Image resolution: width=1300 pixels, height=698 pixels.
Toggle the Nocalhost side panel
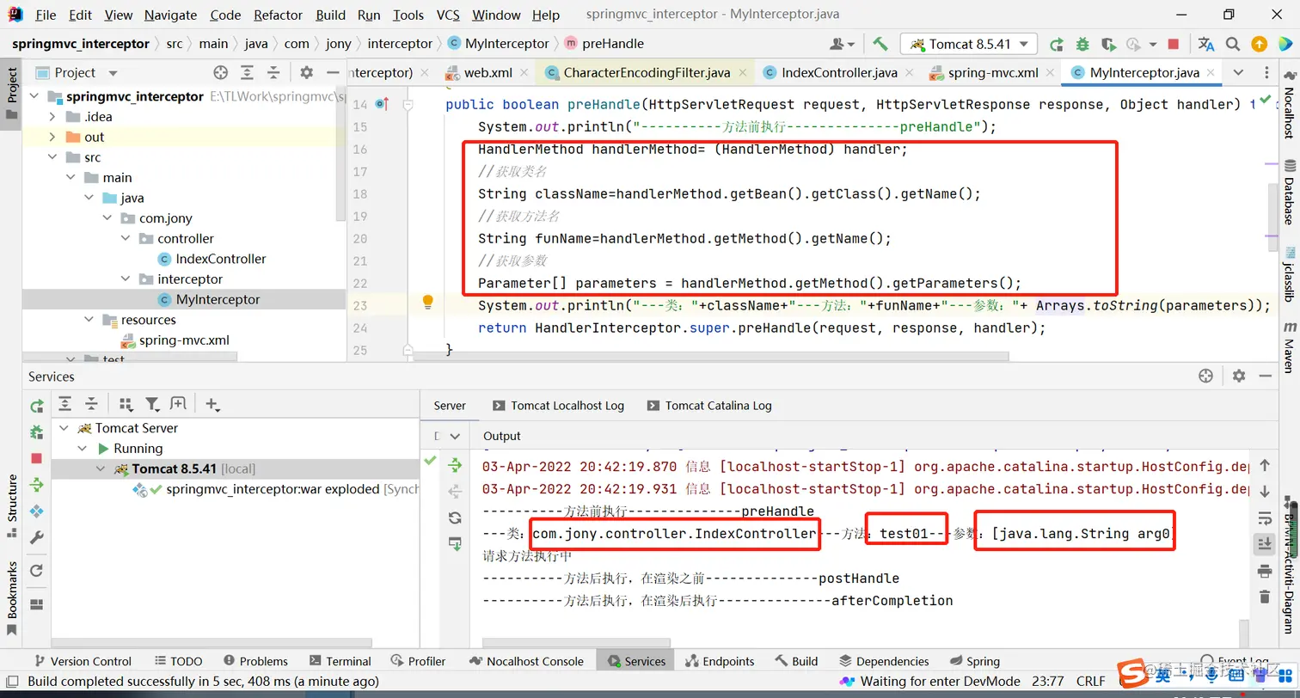pyautogui.click(x=1289, y=103)
